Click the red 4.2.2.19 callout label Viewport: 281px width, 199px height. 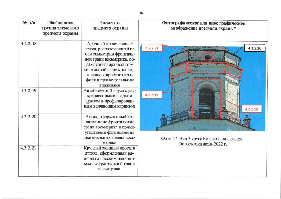coord(152,95)
